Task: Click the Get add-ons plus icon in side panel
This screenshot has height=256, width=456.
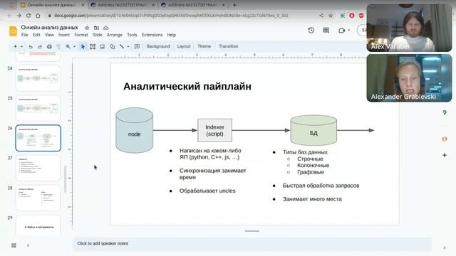Action: click(445, 155)
